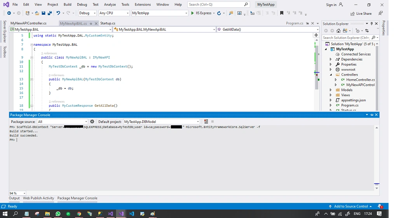Close the MyNewApiBAL.cs tab
394x218 pixels.
coord(96,24)
